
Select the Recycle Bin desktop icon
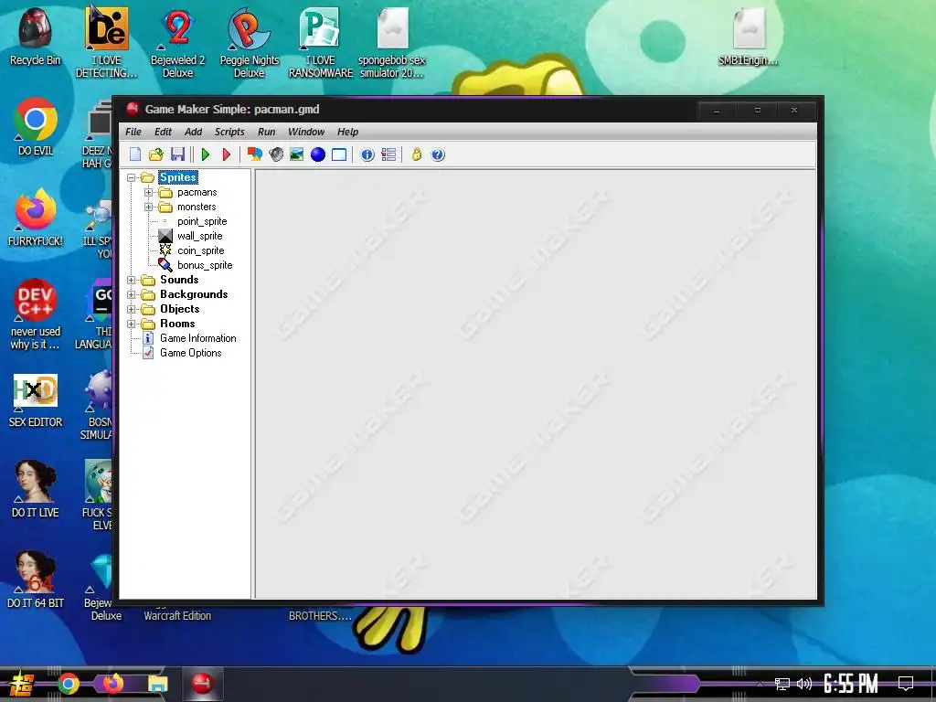pyautogui.click(x=36, y=37)
